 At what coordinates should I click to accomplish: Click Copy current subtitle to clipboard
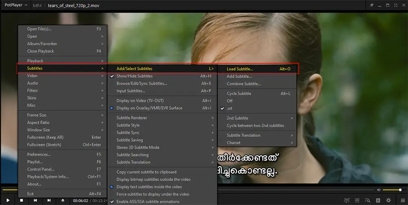146,172
